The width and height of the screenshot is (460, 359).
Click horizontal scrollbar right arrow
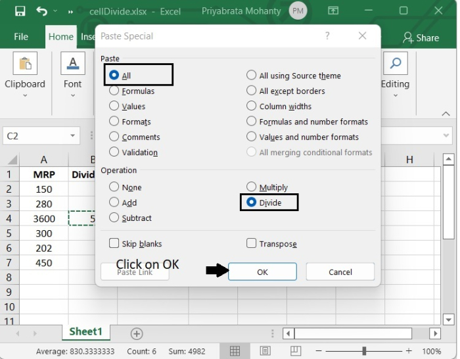coord(435,333)
